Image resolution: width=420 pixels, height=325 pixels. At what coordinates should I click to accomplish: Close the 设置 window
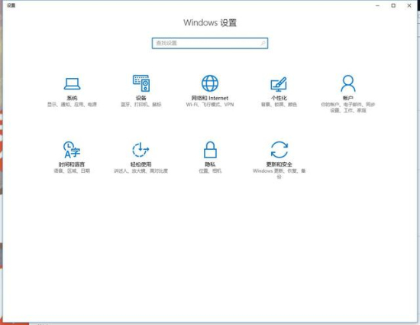[x=409, y=5]
